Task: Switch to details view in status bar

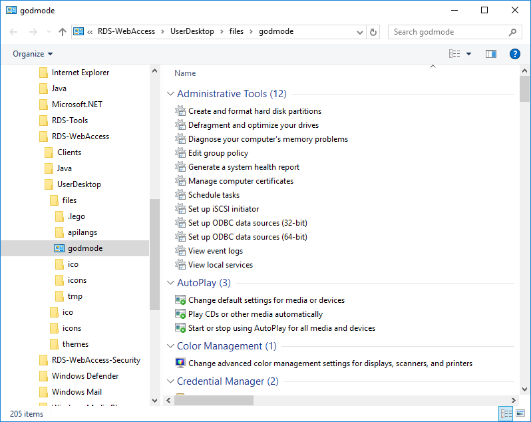Action: point(506,413)
